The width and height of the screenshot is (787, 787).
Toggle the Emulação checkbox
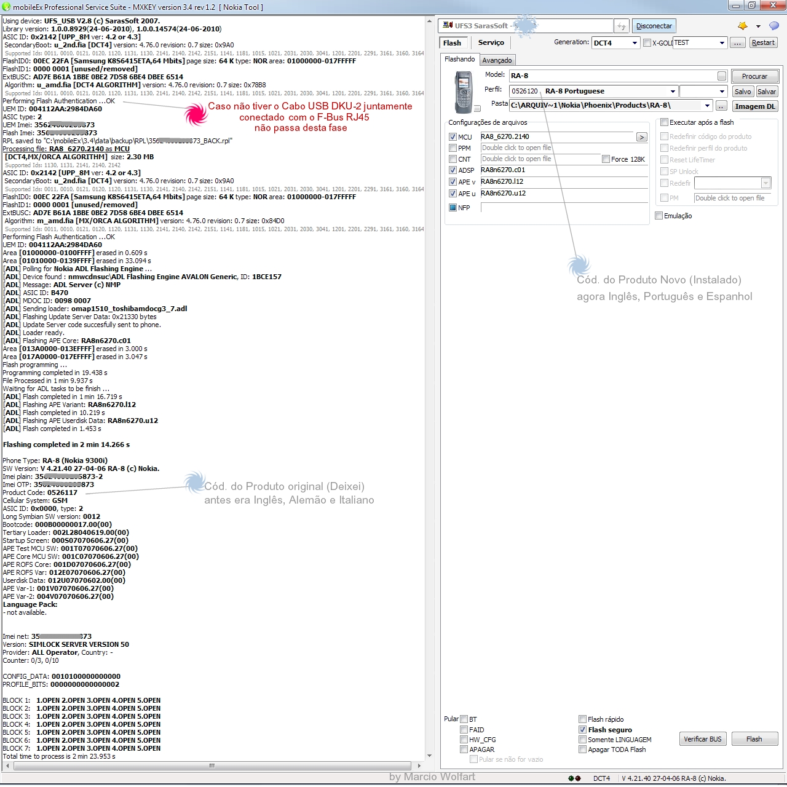(659, 216)
